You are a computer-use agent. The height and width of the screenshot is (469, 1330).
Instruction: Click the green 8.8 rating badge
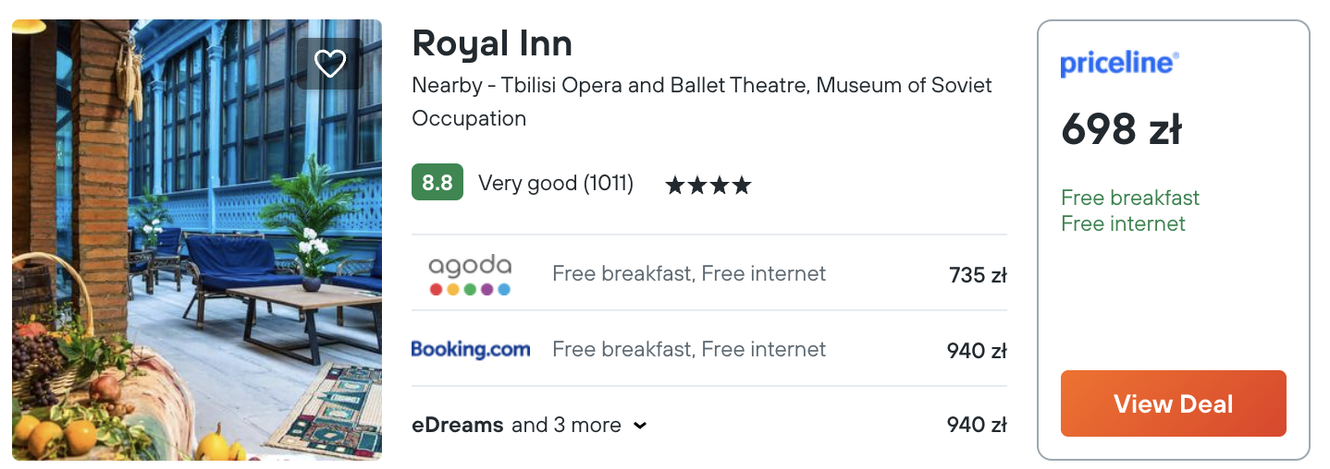point(437,183)
